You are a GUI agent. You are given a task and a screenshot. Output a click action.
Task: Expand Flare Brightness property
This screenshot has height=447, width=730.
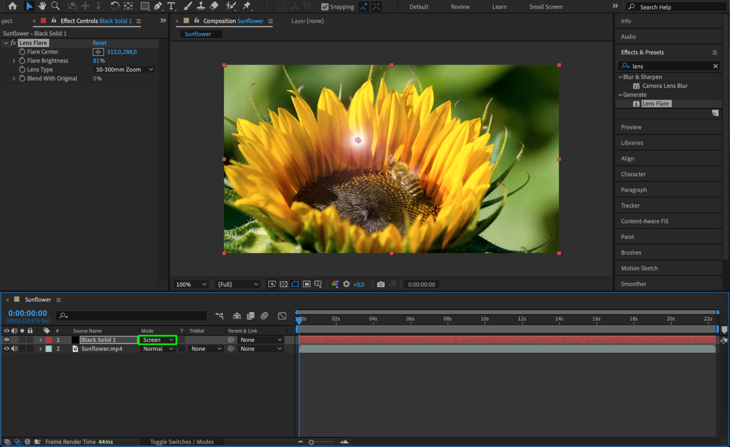coord(14,61)
